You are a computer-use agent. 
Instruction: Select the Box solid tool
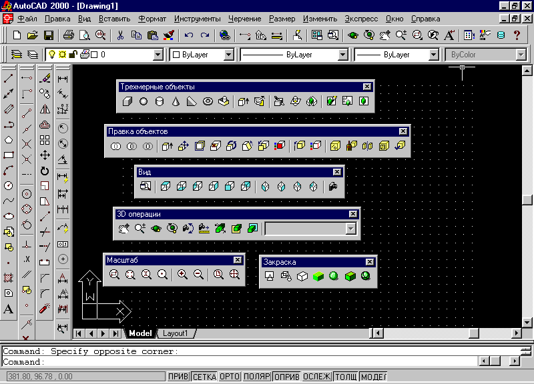click(127, 101)
